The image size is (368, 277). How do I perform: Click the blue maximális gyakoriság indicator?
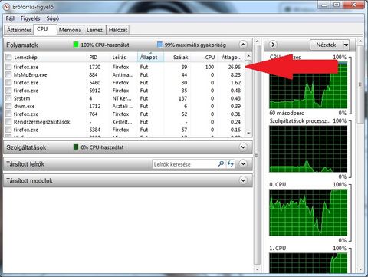click(x=159, y=45)
